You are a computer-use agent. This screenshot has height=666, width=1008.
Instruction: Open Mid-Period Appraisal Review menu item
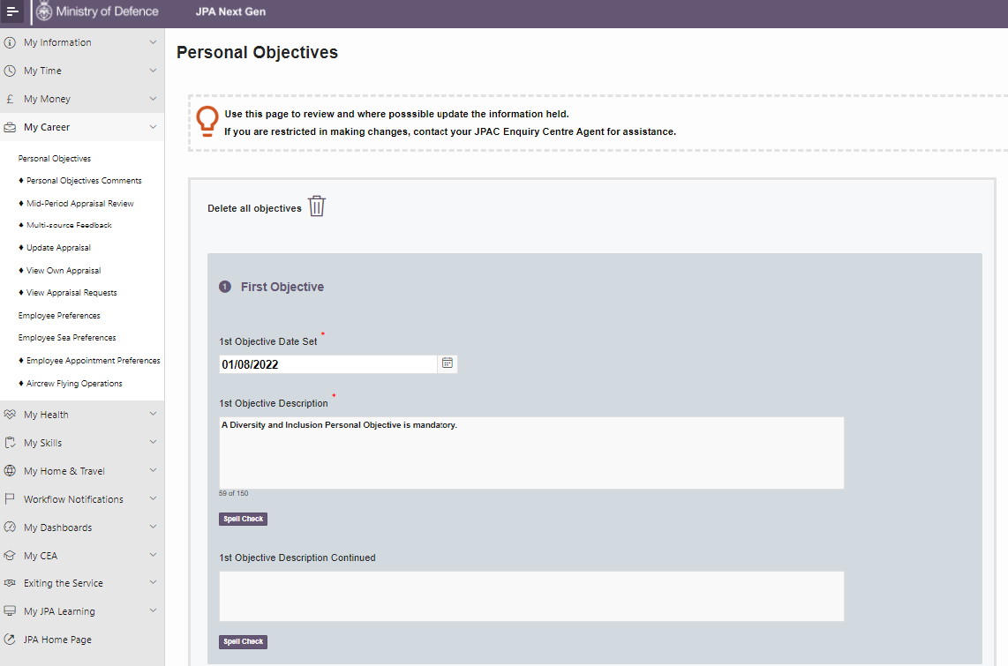point(79,203)
